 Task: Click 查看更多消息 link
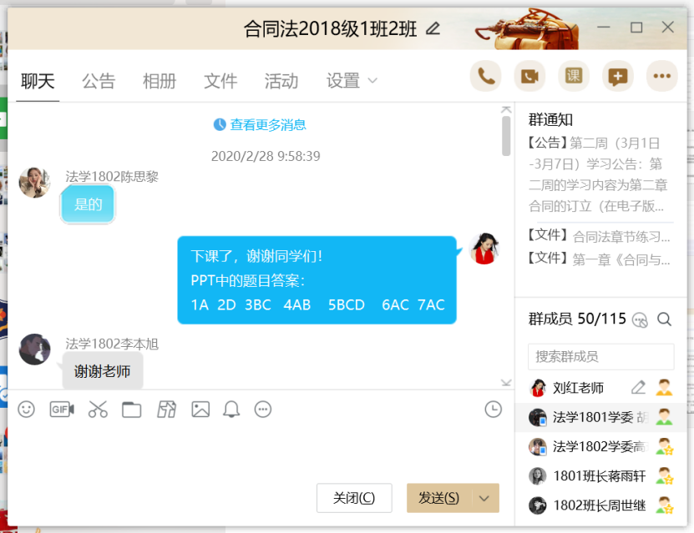coord(268,125)
